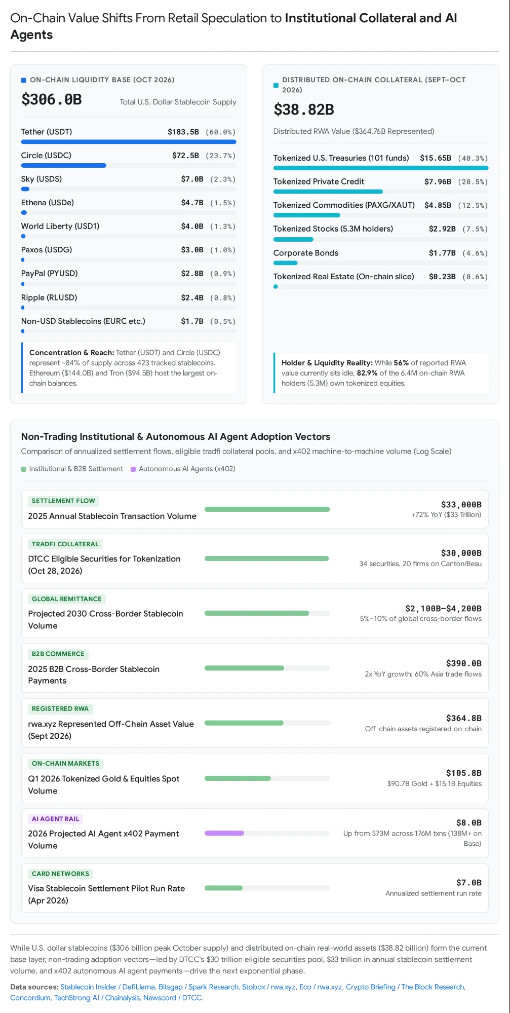Click the Circle (USDC) progress bar

129,165
